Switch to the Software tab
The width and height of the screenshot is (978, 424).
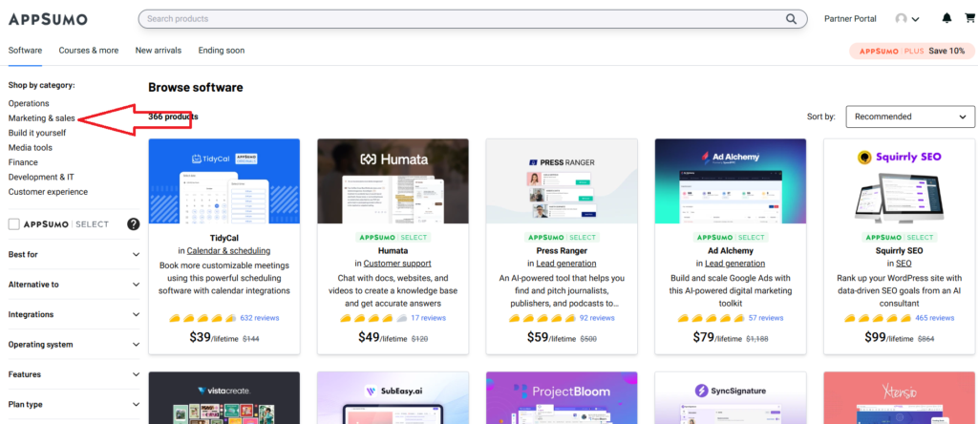[x=25, y=51]
